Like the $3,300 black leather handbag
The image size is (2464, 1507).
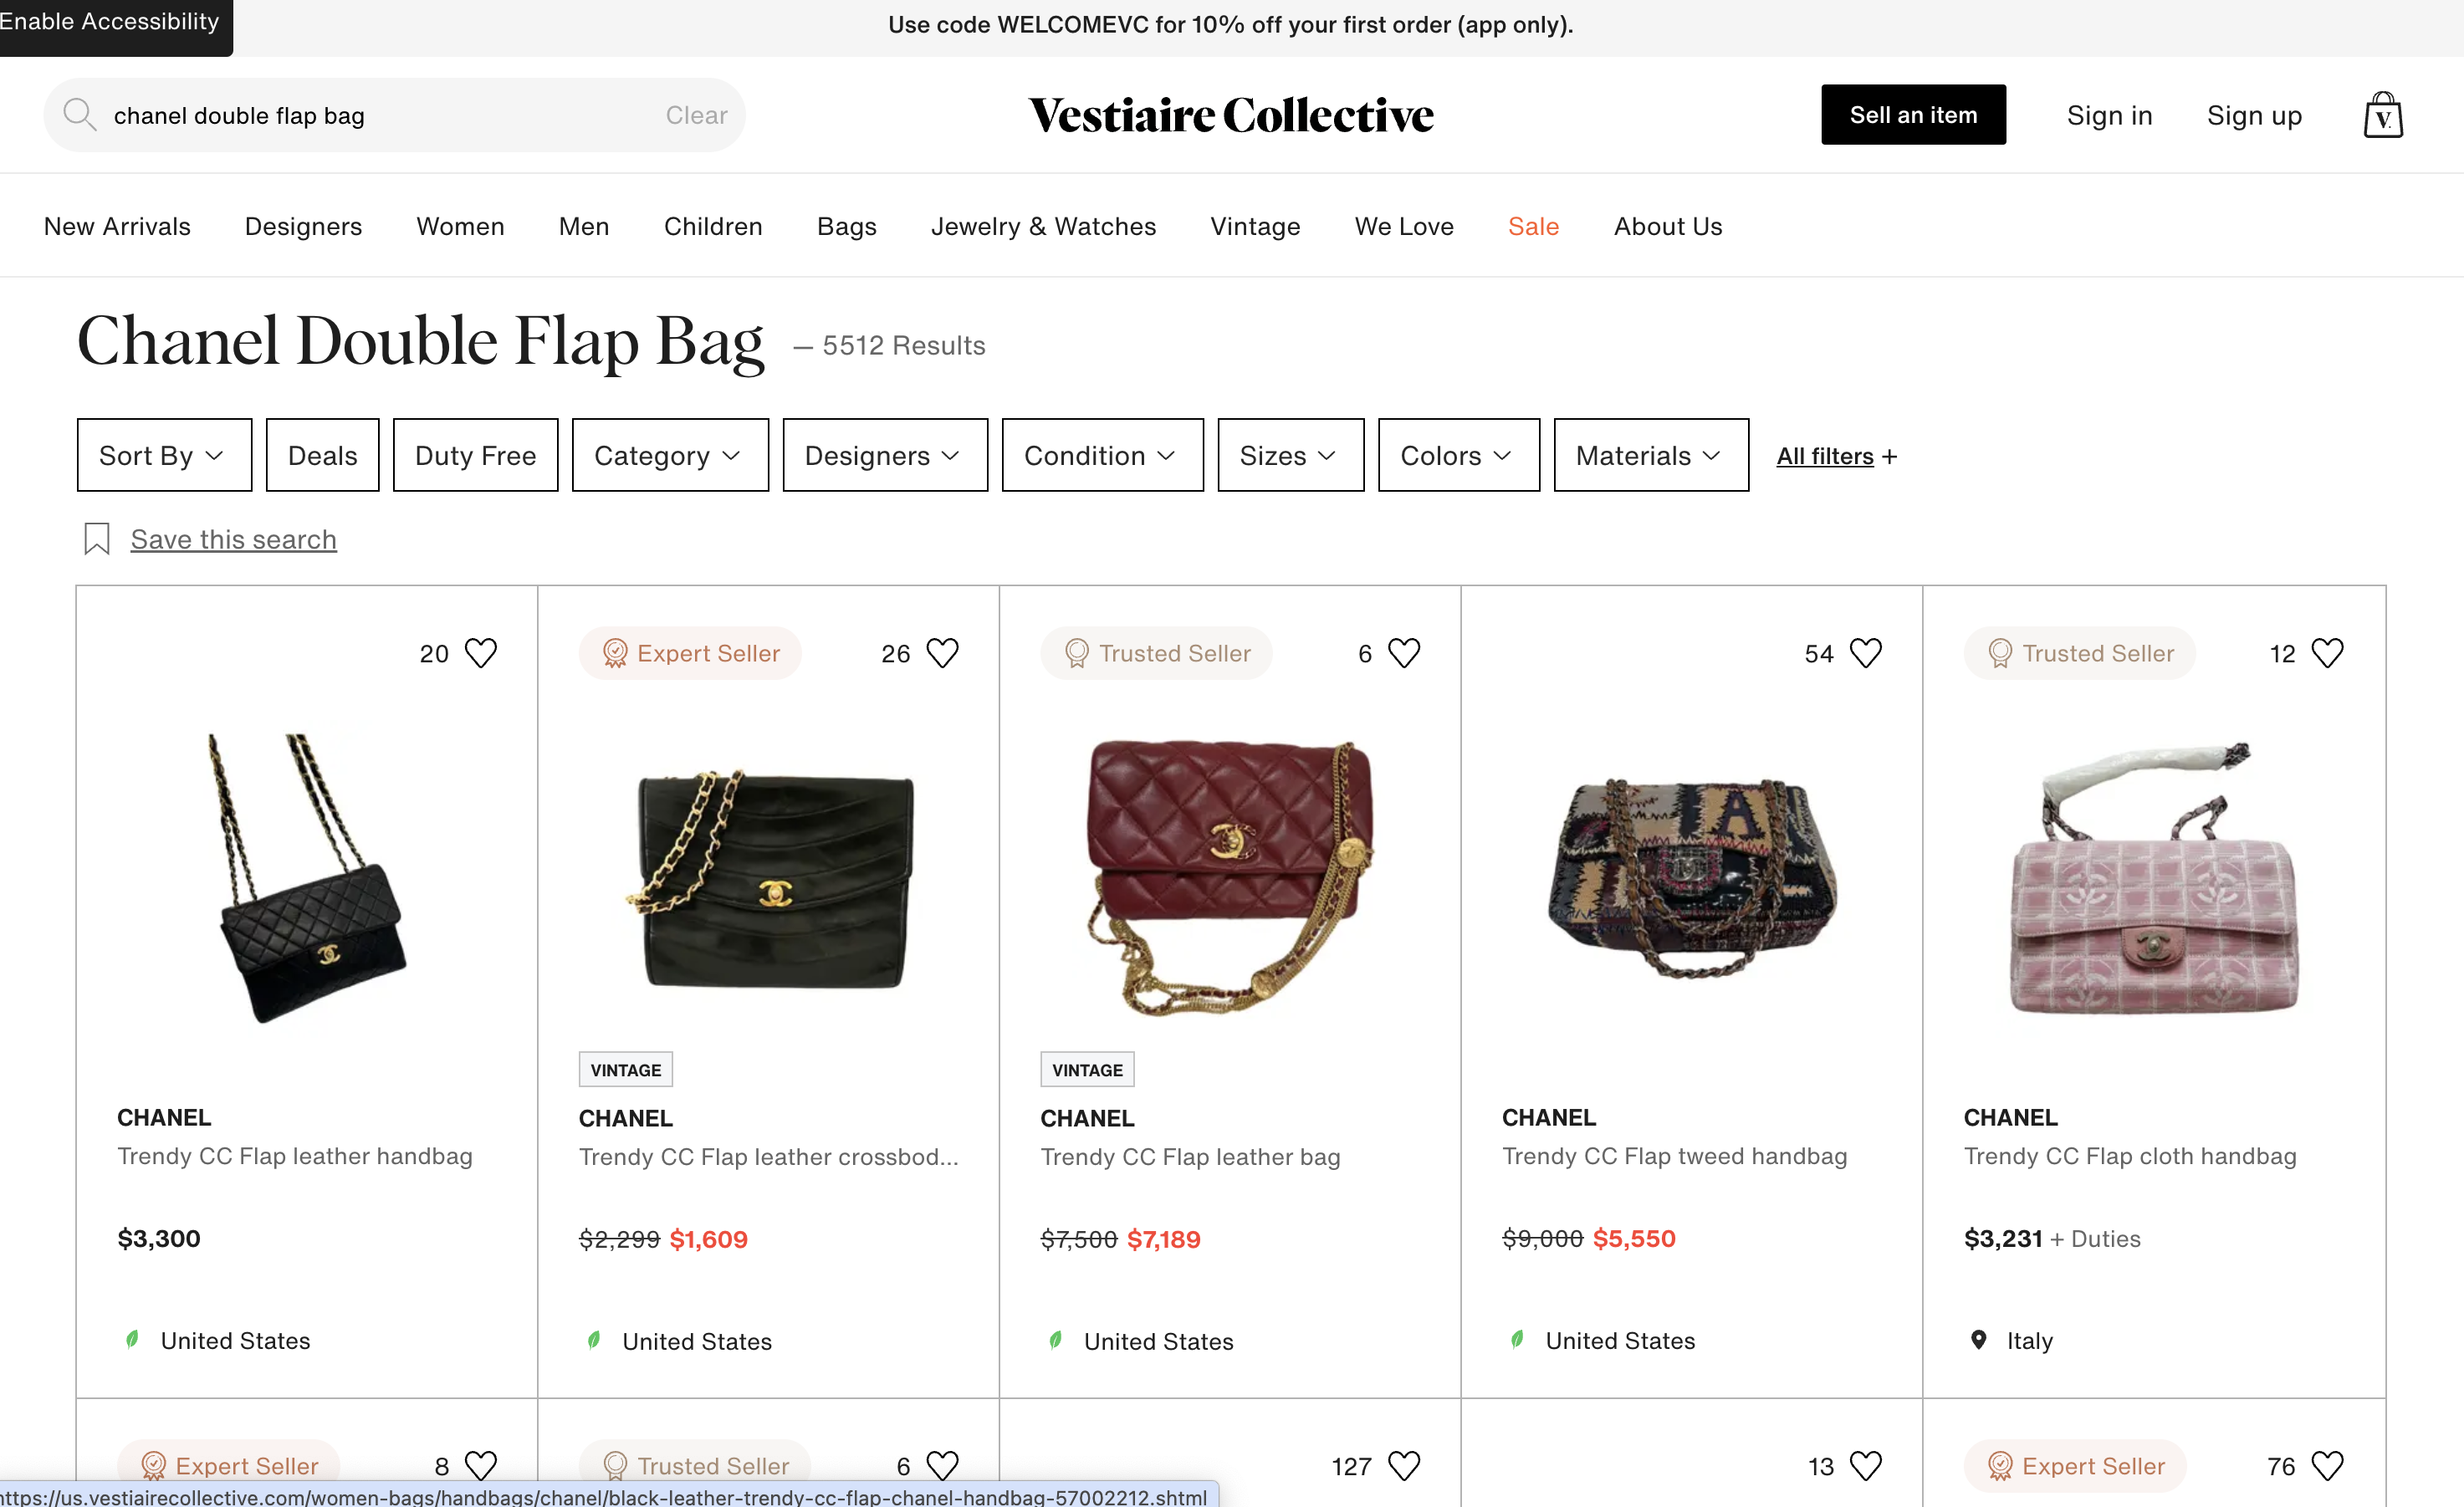coord(481,653)
